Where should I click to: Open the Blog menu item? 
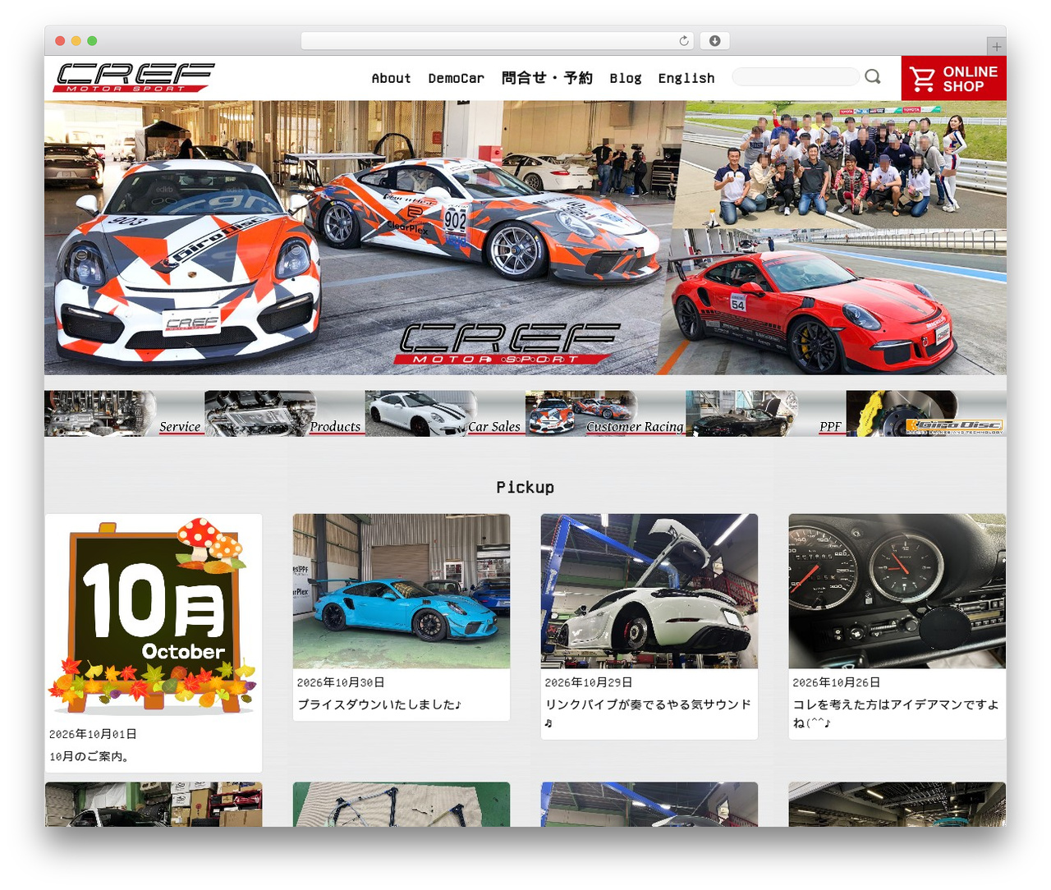[625, 78]
